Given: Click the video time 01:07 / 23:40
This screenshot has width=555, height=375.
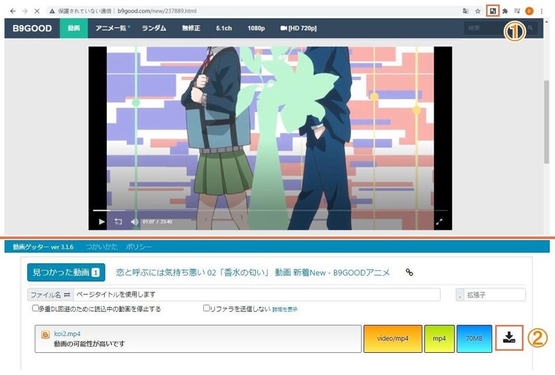Looking at the screenshot, I should pos(157,222).
